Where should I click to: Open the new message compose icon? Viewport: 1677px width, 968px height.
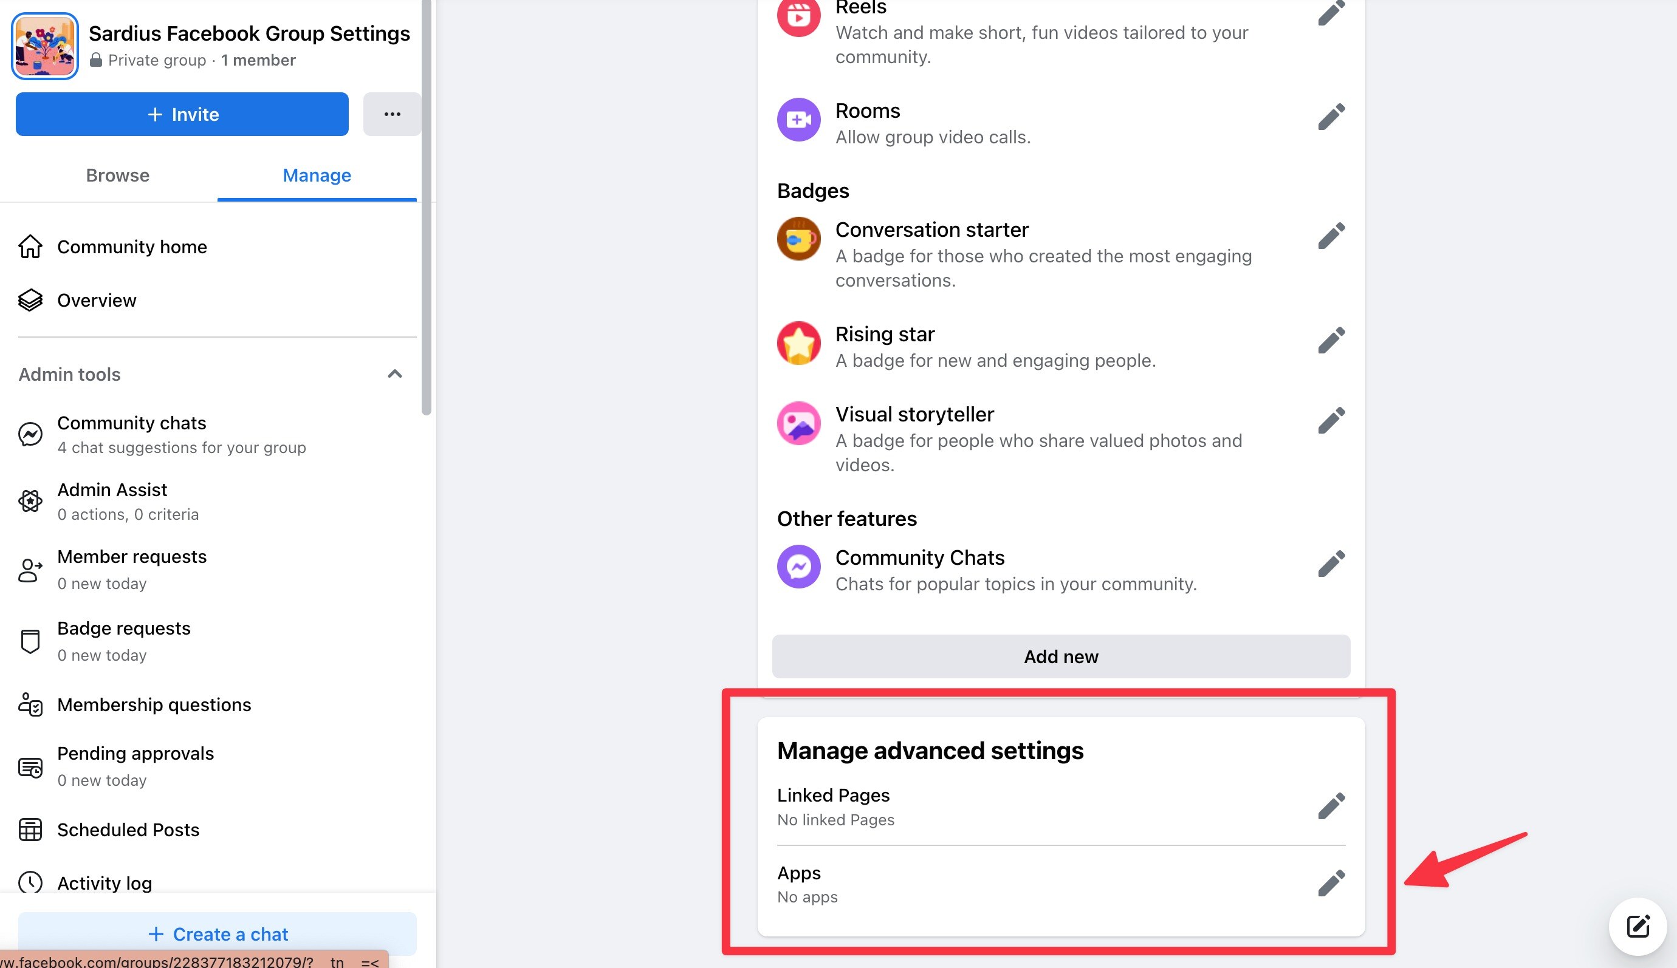[x=1637, y=927]
